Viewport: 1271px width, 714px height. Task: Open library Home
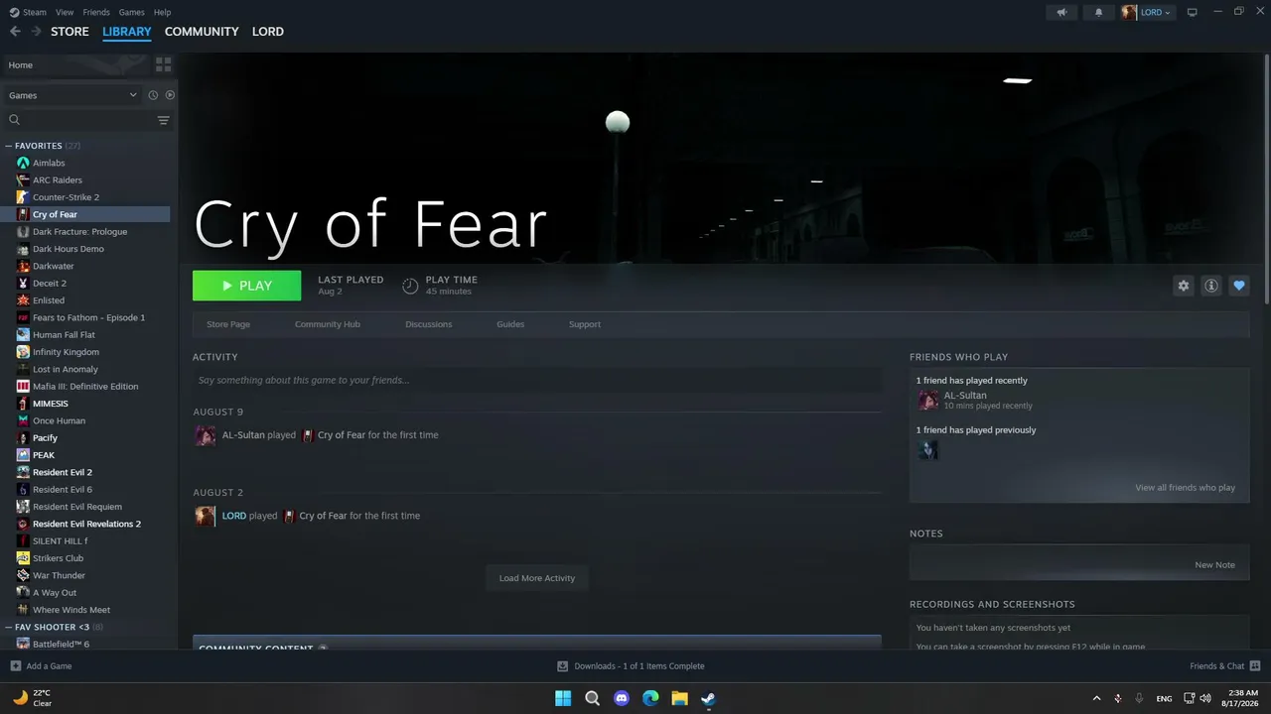coord(76,64)
